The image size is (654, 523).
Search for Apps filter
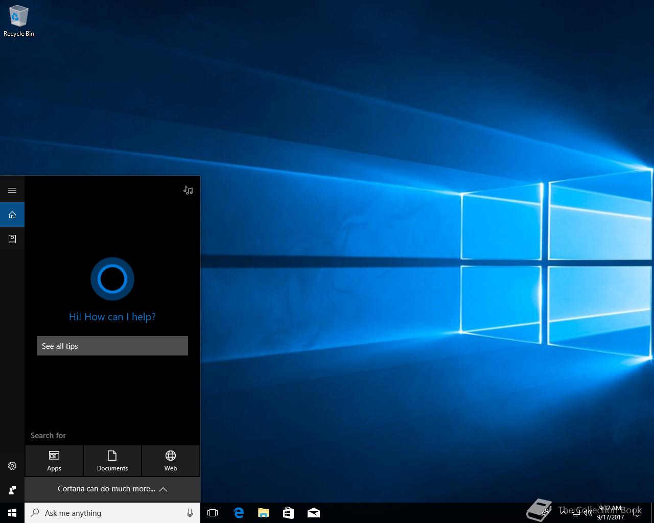(54, 461)
